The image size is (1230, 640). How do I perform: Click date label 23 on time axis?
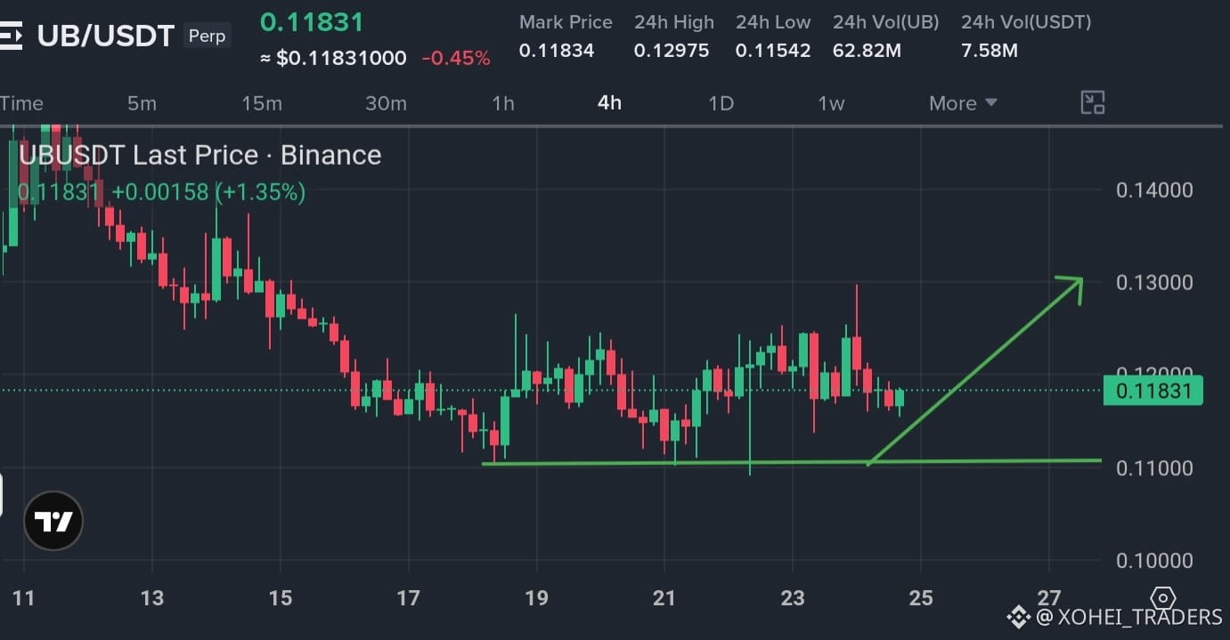pyautogui.click(x=793, y=597)
